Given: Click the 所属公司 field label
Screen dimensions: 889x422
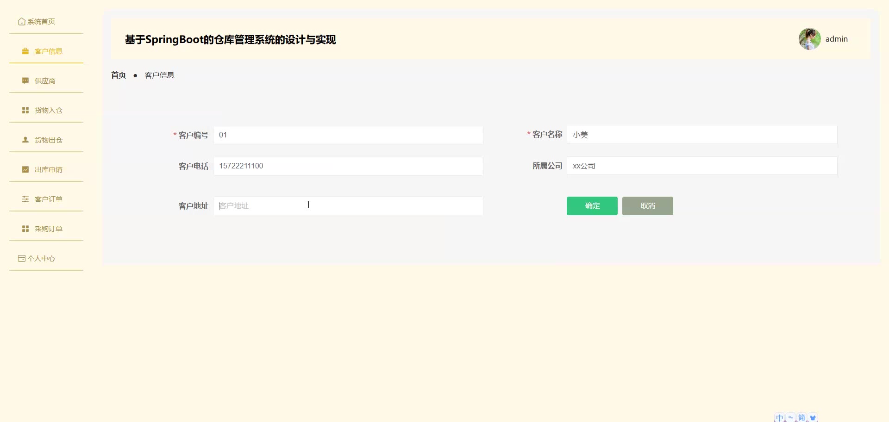Looking at the screenshot, I should (x=547, y=166).
